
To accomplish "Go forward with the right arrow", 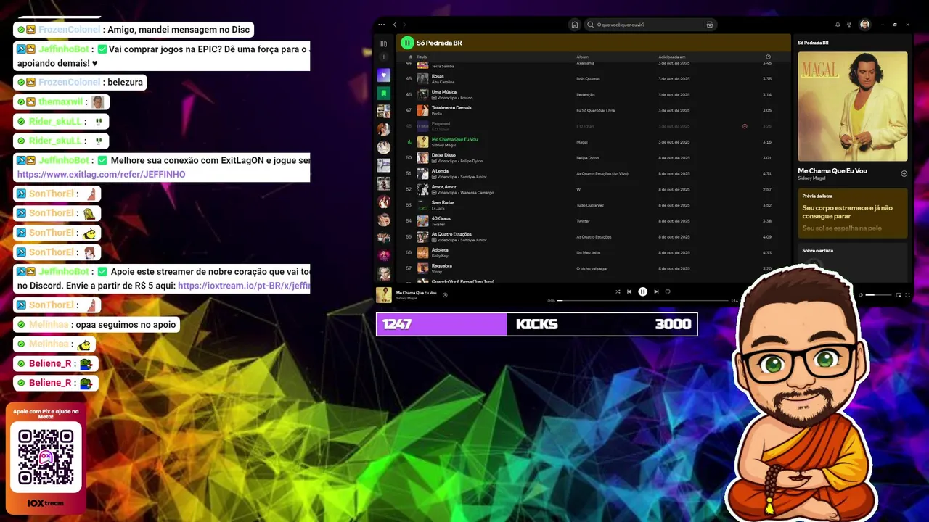I will click(404, 25).
